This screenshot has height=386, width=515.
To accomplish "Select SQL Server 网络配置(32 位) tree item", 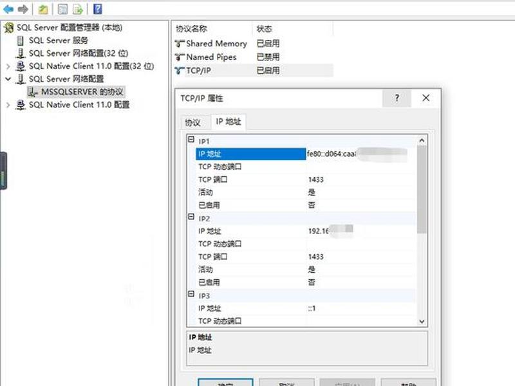I will pyautogui.click(x=79, y=53).
